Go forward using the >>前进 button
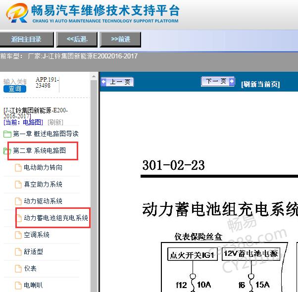Screen dimensions: 298x292 coord(120,39)
